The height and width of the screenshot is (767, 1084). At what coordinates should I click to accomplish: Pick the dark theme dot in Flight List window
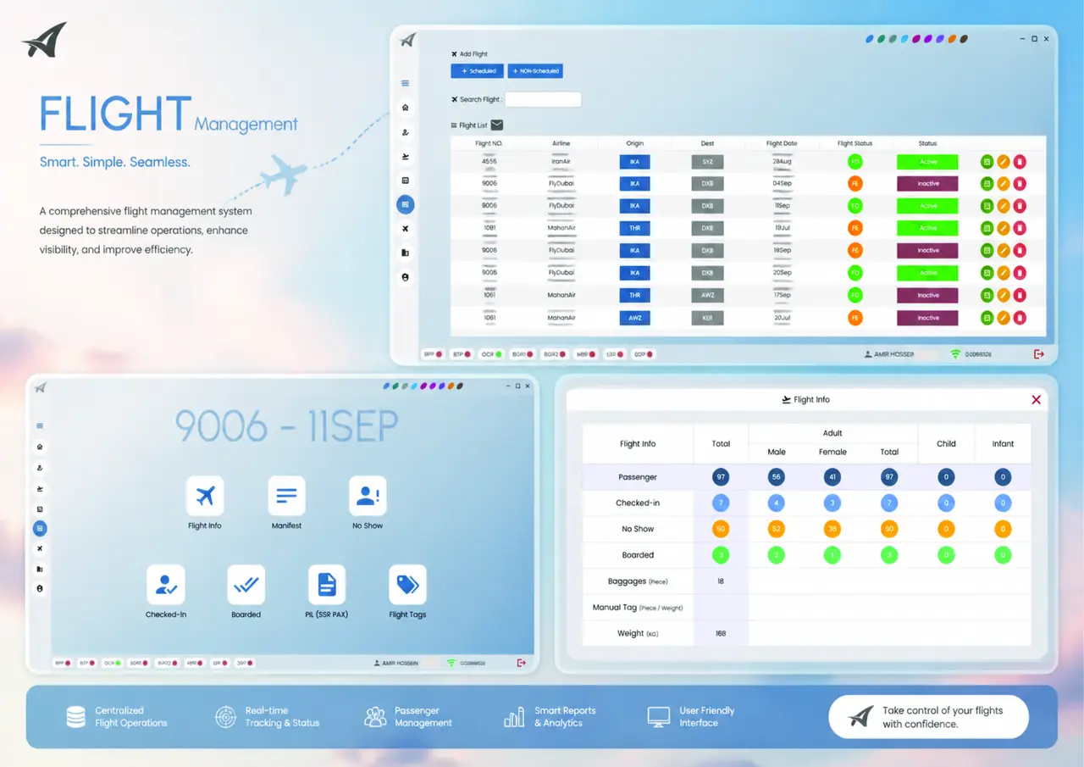click(x=964, y=39)
